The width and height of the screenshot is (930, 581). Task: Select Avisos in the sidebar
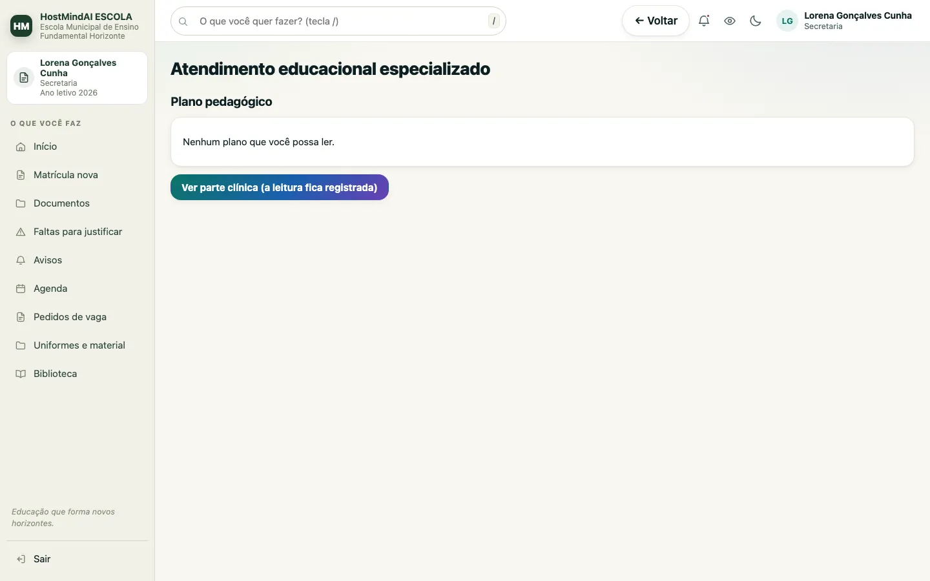[x=77, y=260]
